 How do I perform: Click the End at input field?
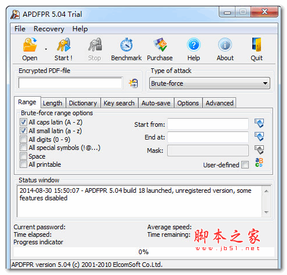point(208,137)
